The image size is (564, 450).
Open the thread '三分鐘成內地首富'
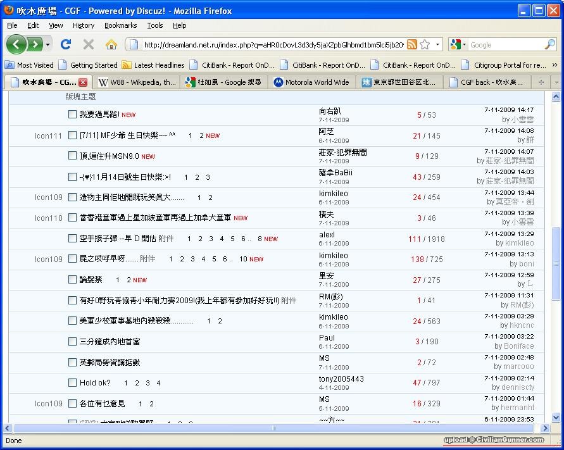click(110, 341)
